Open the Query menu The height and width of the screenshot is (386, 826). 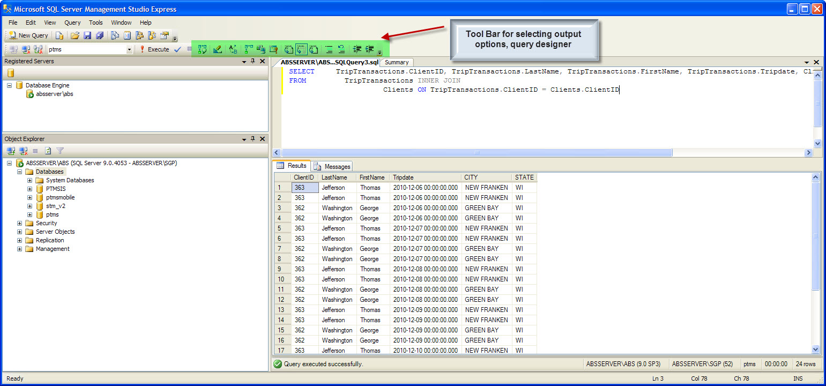(72, 23)
